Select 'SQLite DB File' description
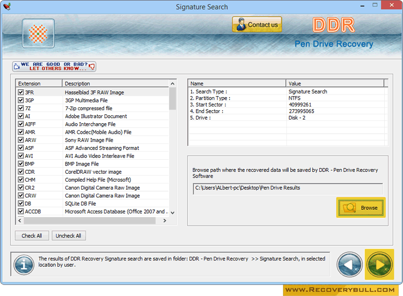The height and width of the screenshot is (296, 403). click(80, 204)
